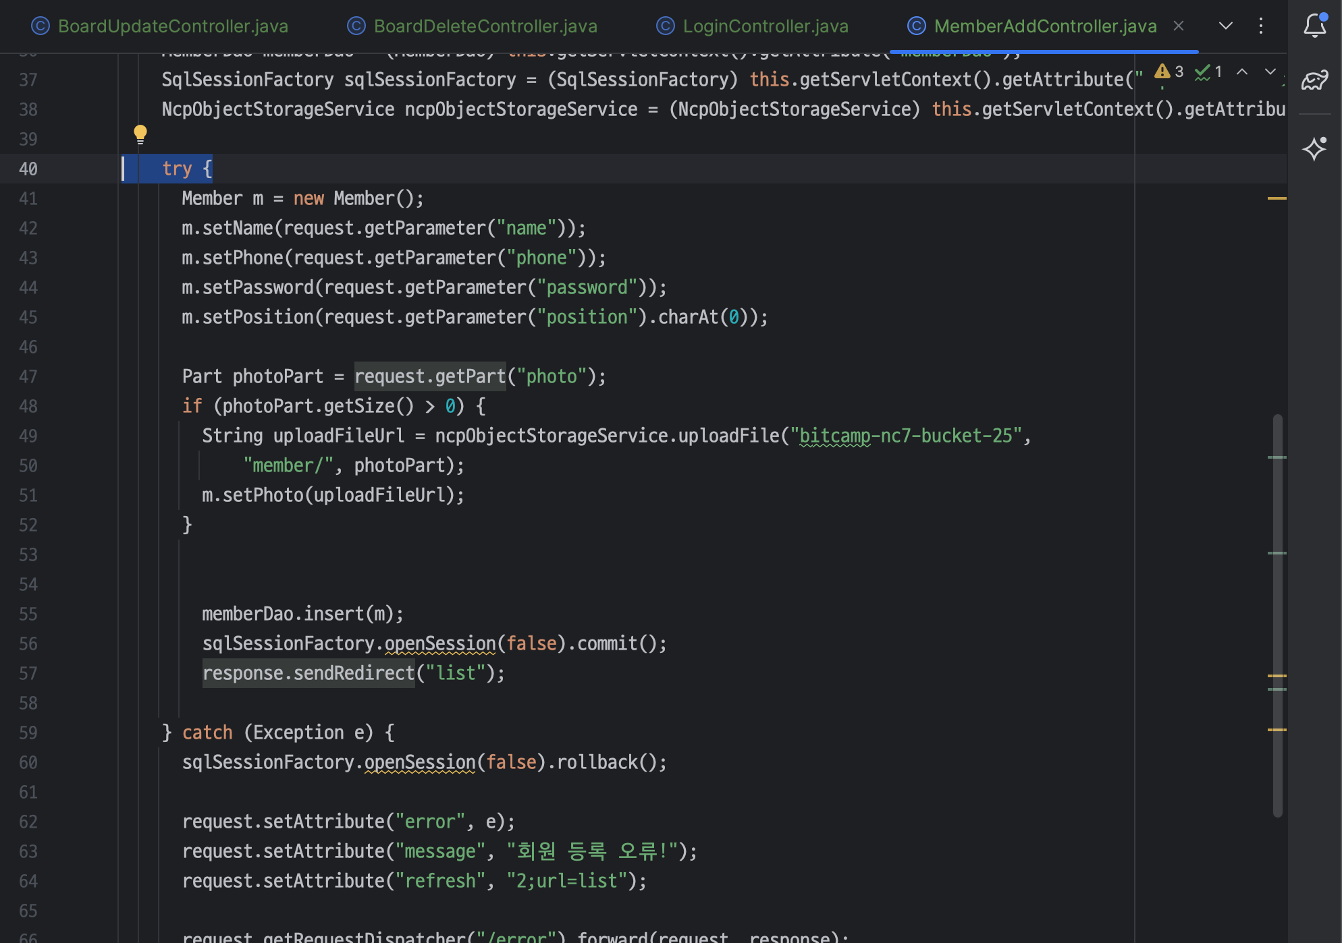
Task: Click the openSession call on line 56
Action: (440, 644)
